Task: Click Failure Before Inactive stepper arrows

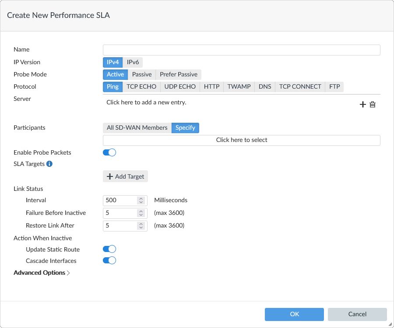Action: [141, 213]
